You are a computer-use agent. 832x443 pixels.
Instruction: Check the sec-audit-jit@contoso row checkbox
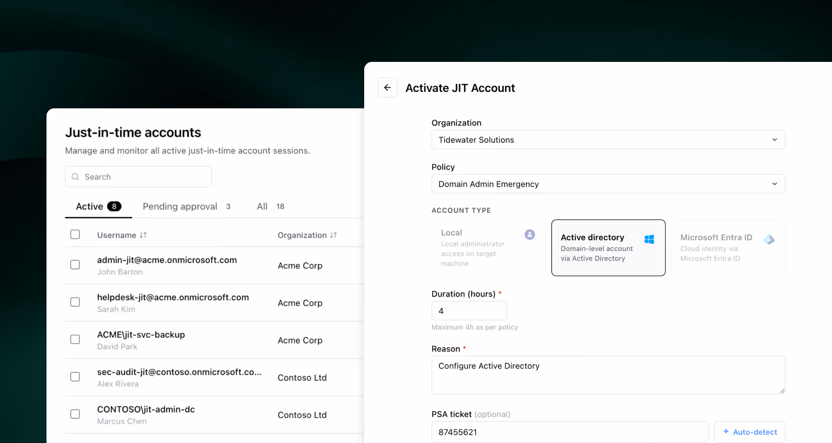[75, 377]
